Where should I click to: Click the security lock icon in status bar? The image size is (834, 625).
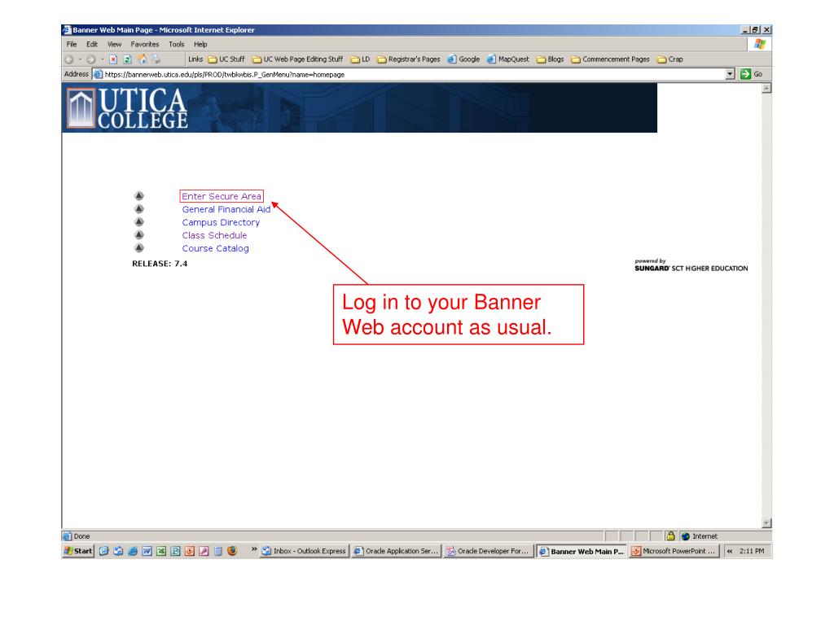(x=671, y=536)
